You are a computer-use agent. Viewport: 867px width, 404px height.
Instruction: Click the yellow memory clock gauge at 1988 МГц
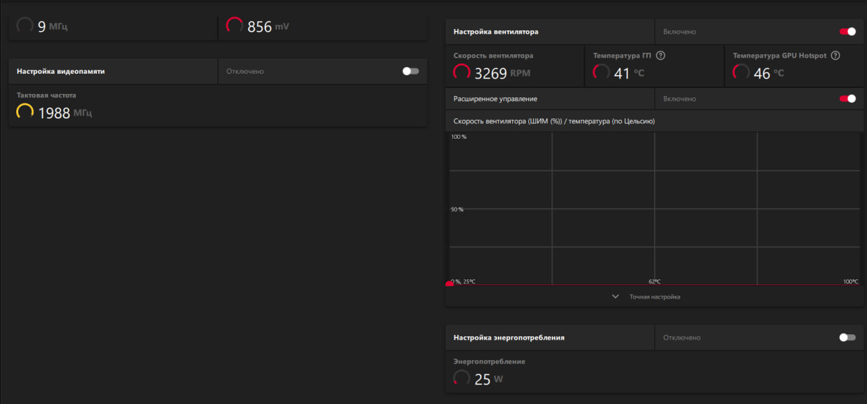[x=25, y=112]
